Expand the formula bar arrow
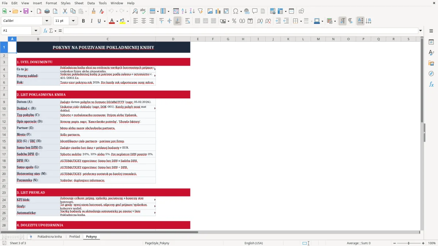This screenshot has width=438, height=246. (x=420, y=31)
